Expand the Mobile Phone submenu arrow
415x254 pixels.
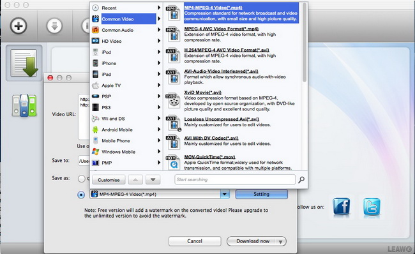159,140
